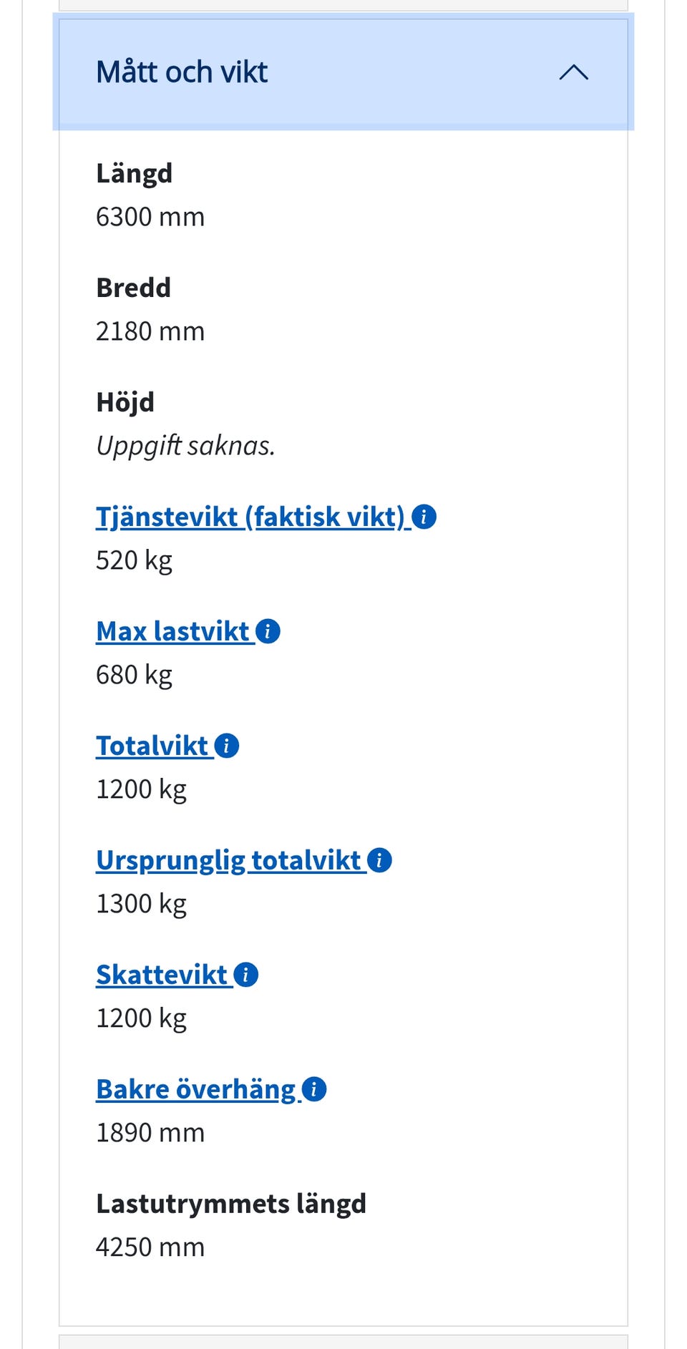
Task: Click the italic Uppgift saknas text
Action: coord(185,446)
